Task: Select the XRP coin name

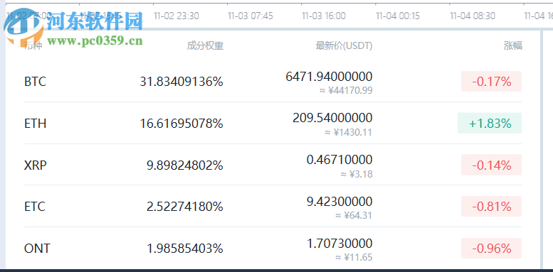Action: [36, 165]
